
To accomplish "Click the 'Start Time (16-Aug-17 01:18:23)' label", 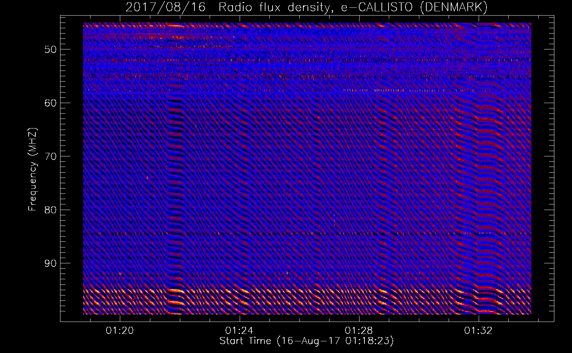I will coord(307,341).
